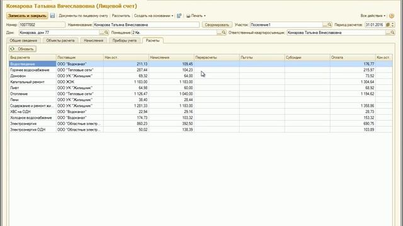Open Все действия dropdown menu
This screenshot has height=226, width=403.
pos(373,16)
